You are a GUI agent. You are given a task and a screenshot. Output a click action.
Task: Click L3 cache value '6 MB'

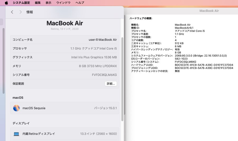click(x=178, y=46)
